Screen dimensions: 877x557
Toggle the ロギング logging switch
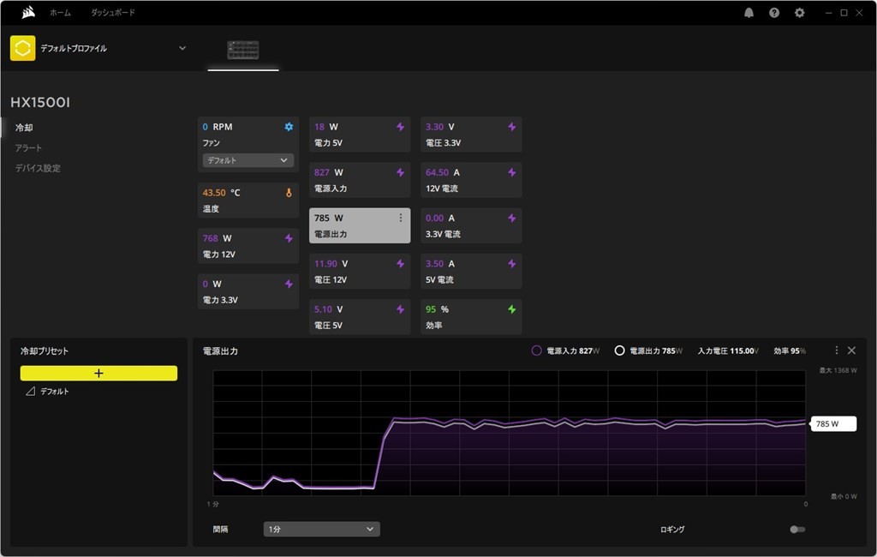pos(797,530)
